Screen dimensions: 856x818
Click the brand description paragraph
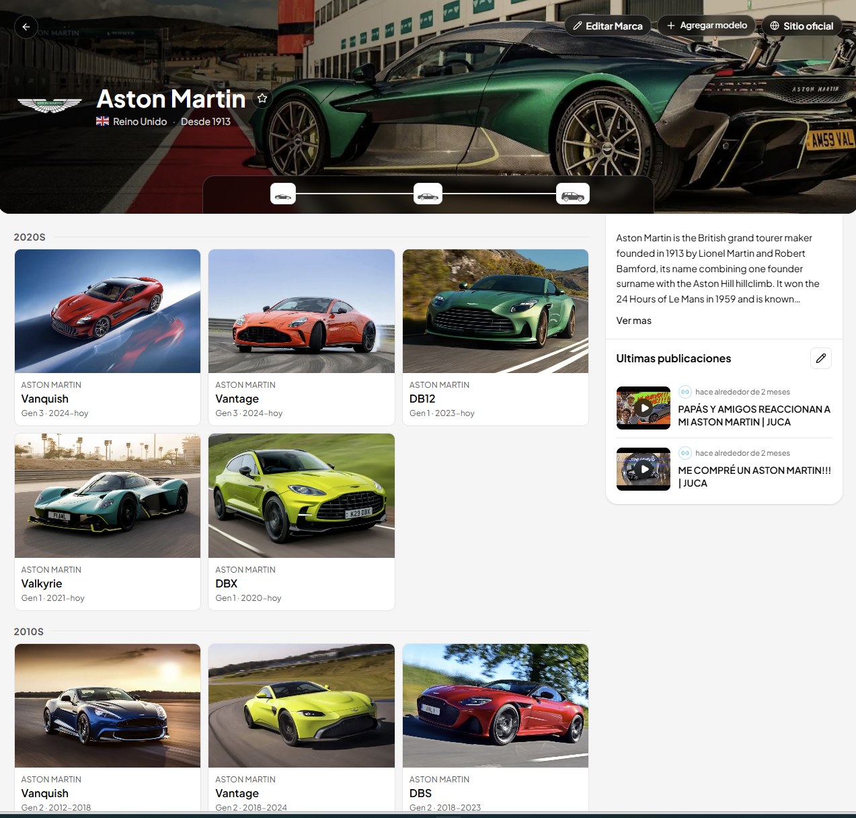(718, 268)
